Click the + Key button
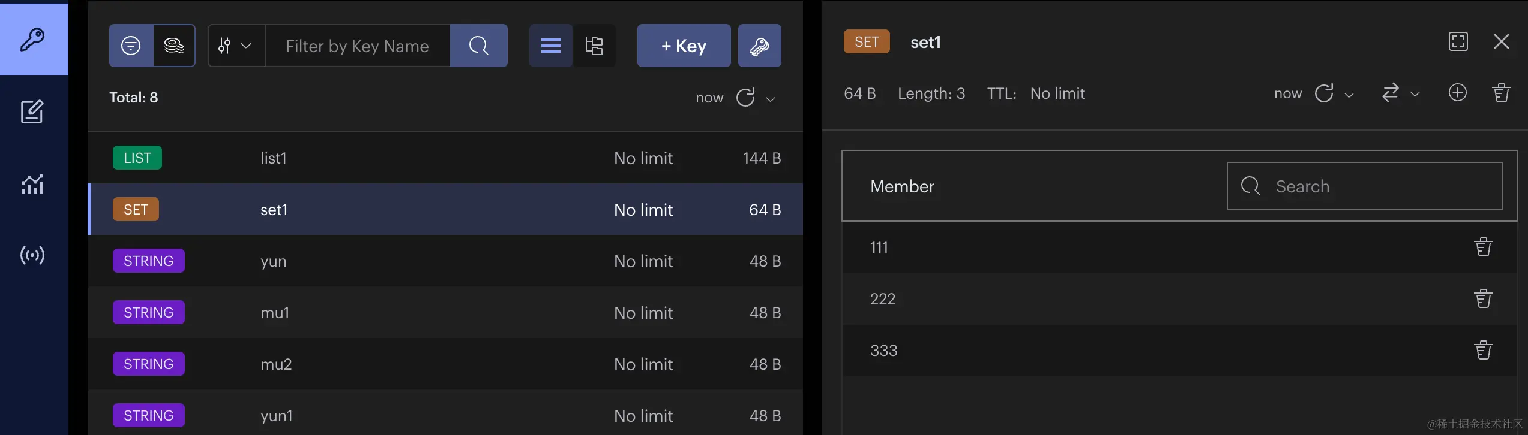1528x435 pixels. (684, 46)
